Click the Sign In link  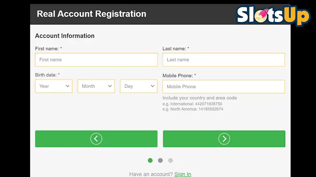point(183,174)
